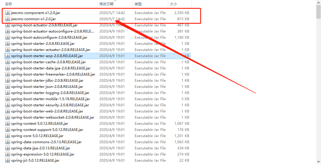Click jar icon of spring-boot-starter-cache file
The width and height of the screenshot is (321, 164).
coord(8,62)
